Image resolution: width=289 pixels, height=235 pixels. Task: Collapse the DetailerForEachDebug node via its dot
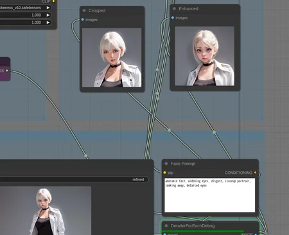[x=166, y=226]
